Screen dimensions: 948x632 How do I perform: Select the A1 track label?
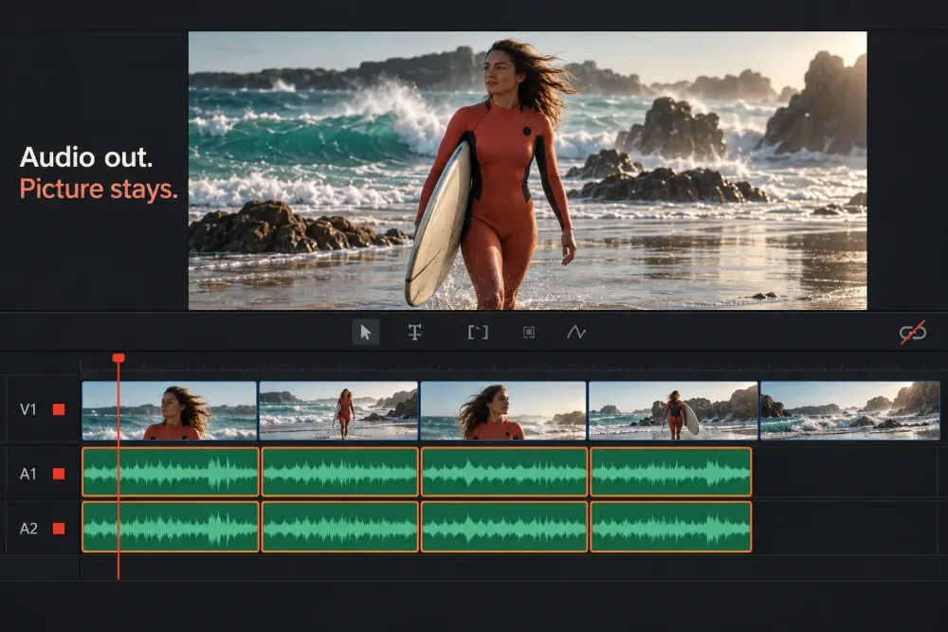tap(28, 474)
